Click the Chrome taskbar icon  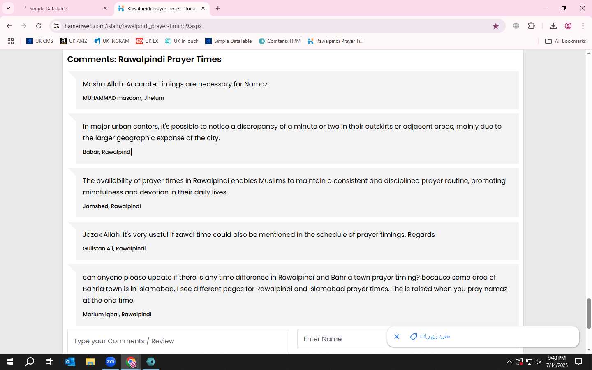131,362
